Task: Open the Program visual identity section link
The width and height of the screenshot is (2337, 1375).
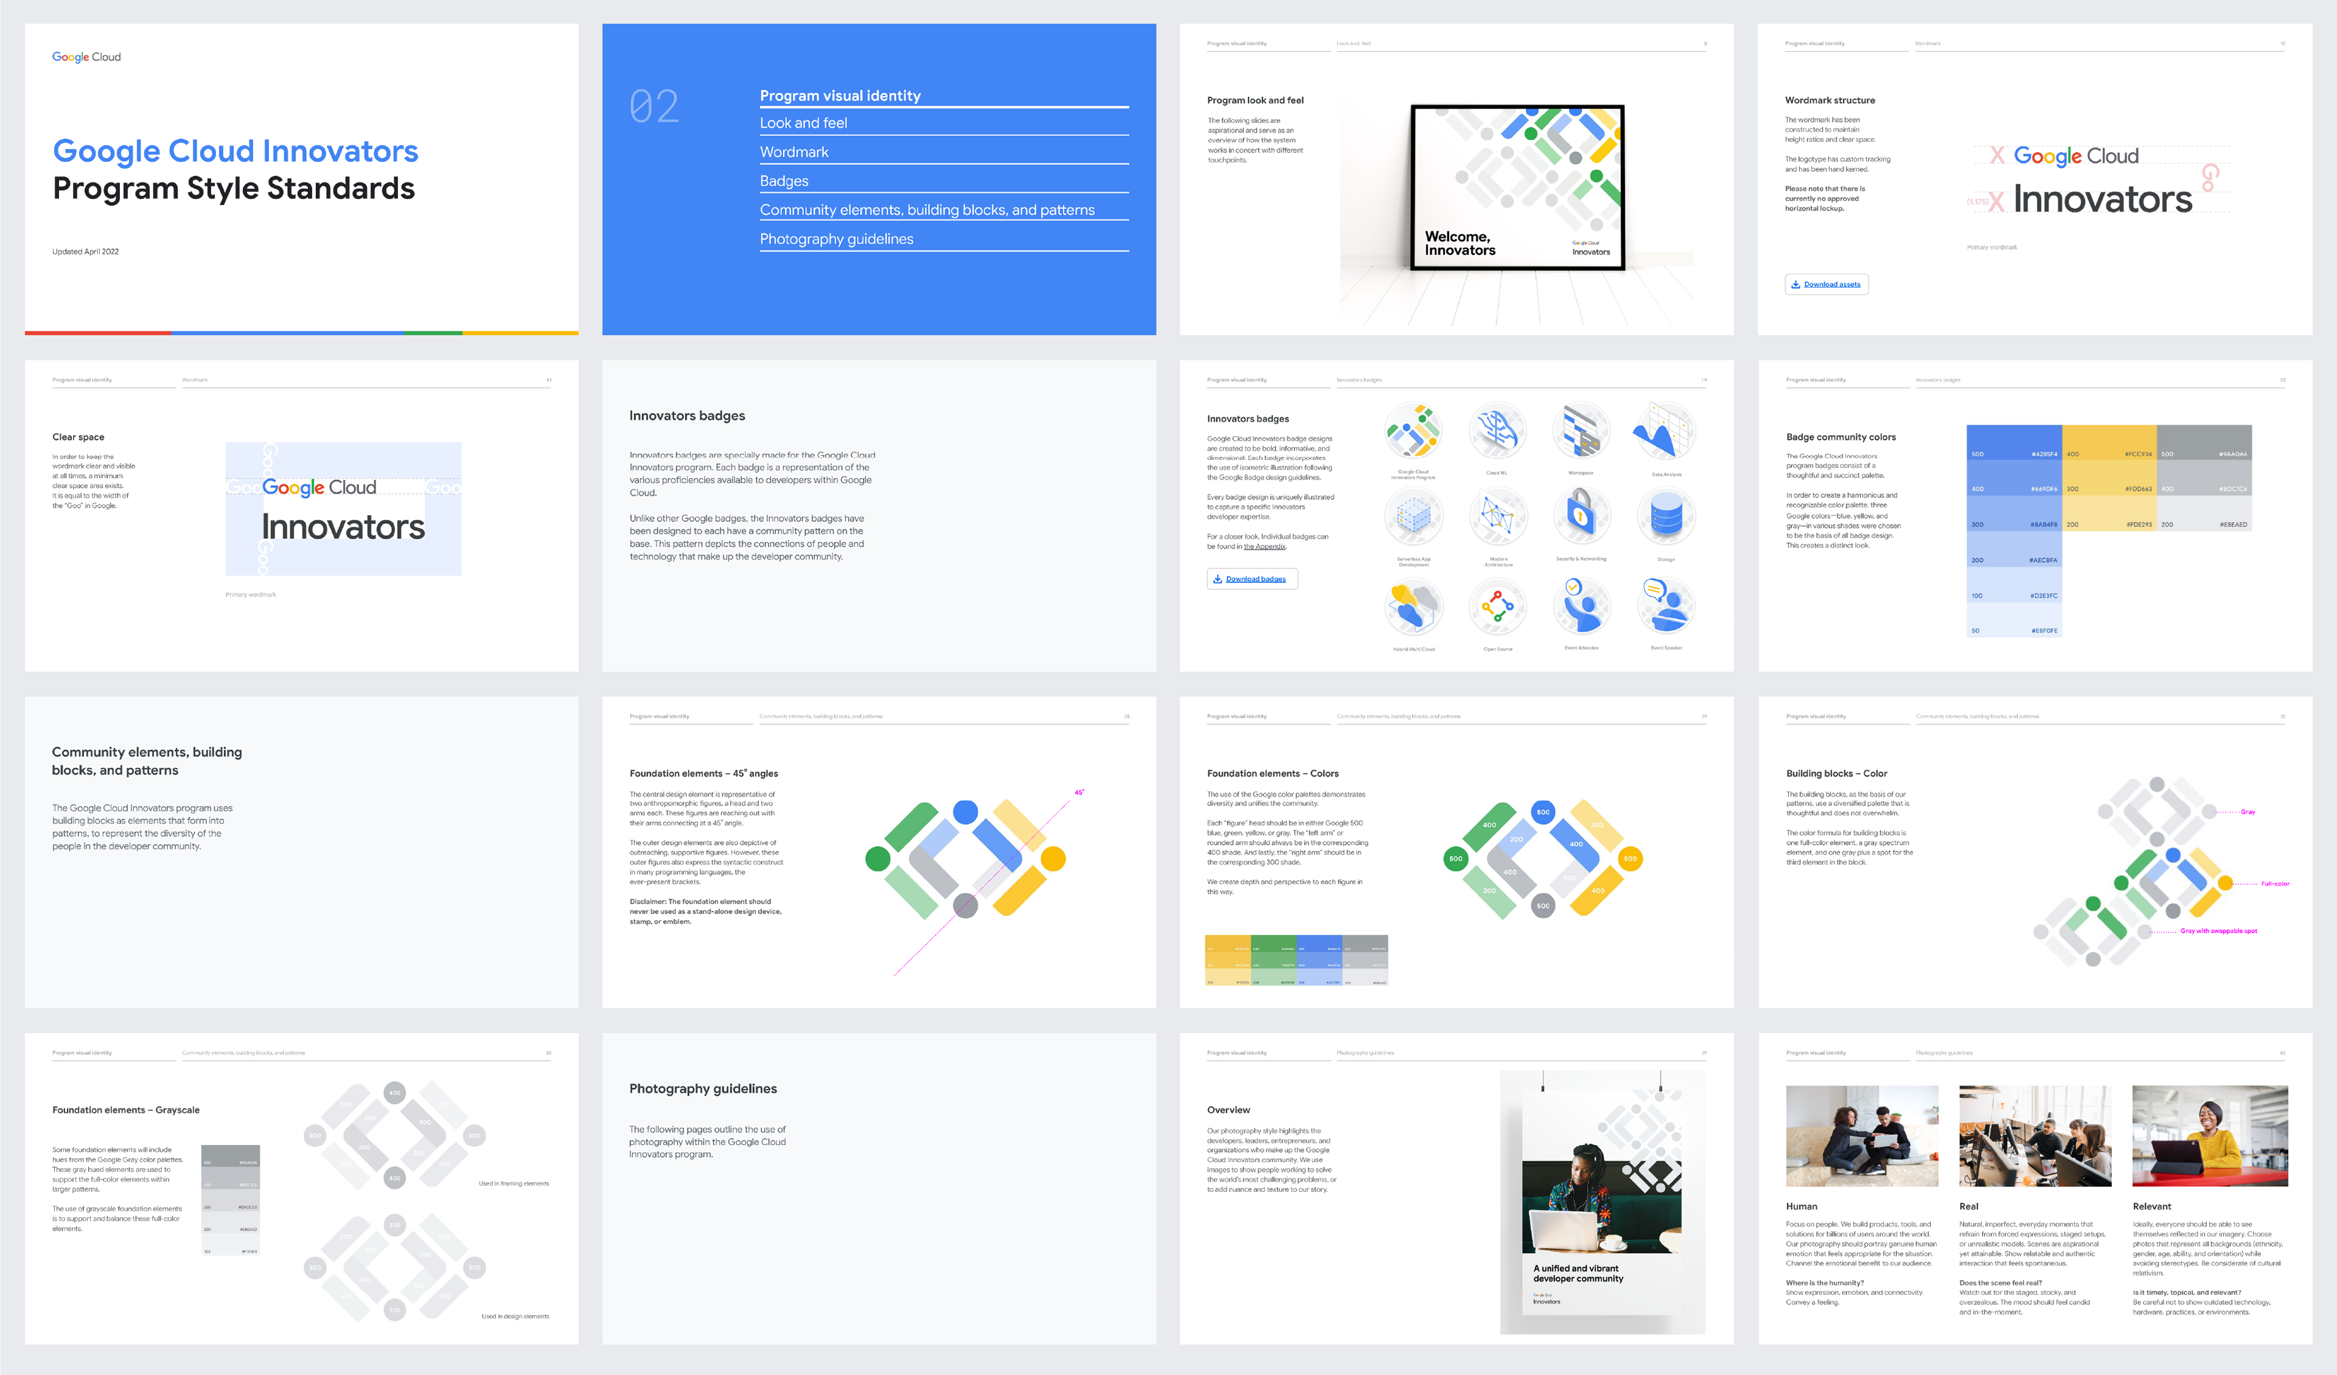Action: point(840,96)
